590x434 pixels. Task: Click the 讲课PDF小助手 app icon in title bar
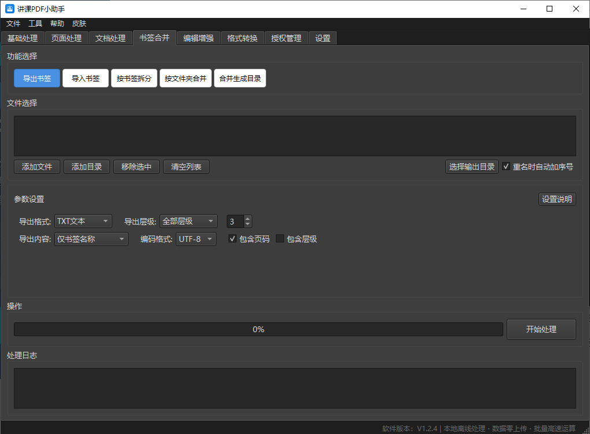pos(10,9)
